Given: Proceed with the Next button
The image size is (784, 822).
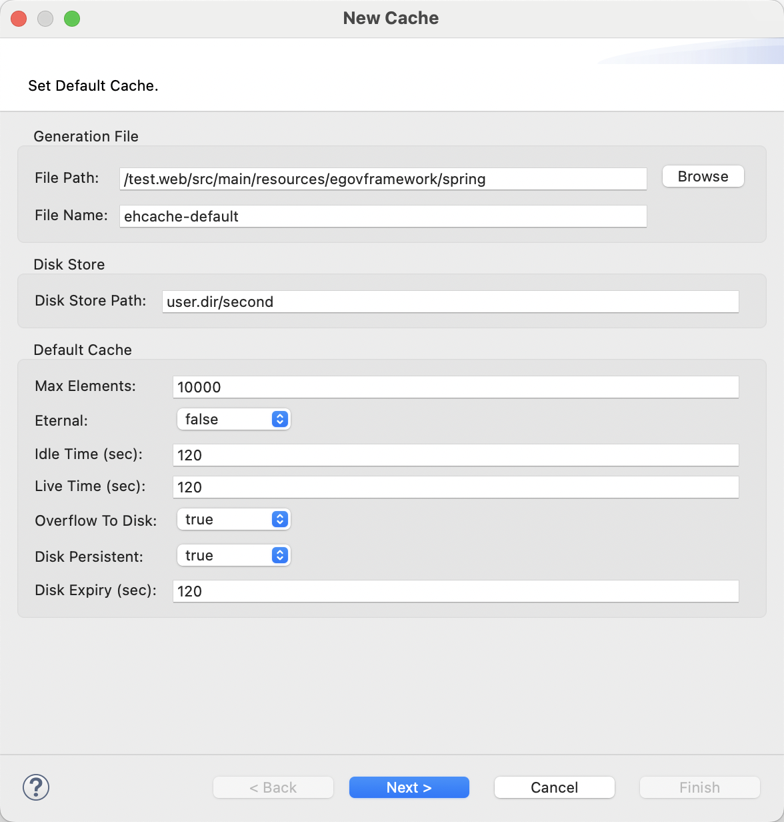Looking at the screenshot, I should click(x=409, y=787).
